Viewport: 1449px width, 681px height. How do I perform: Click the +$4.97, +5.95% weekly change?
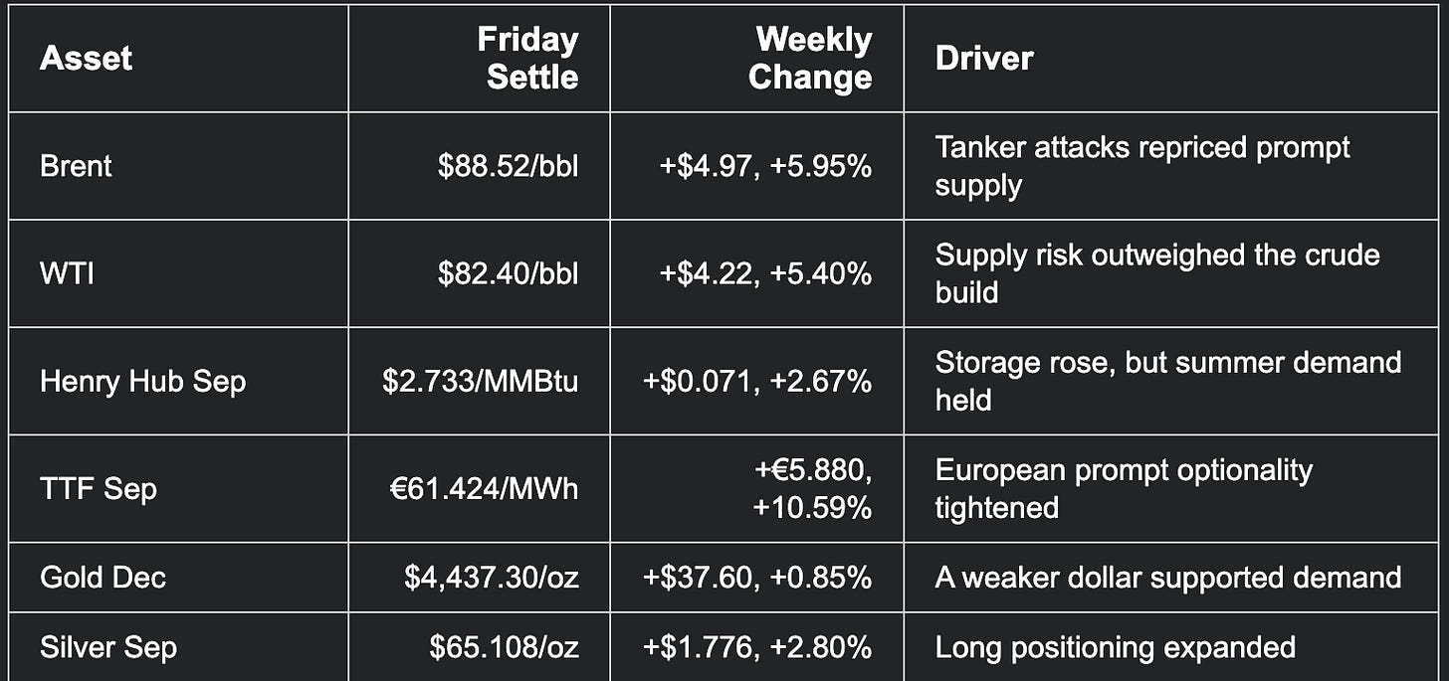[765, 166]
